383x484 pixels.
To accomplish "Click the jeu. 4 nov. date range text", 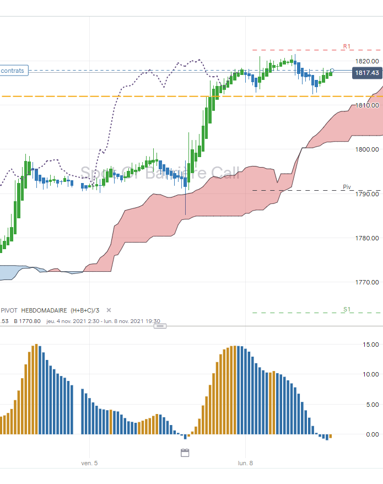I will click(x=104, y=321).
